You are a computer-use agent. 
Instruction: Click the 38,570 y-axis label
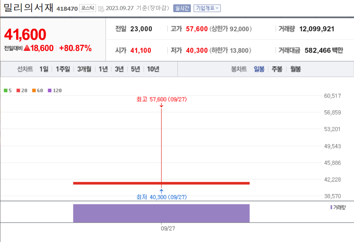click(332, 196)
